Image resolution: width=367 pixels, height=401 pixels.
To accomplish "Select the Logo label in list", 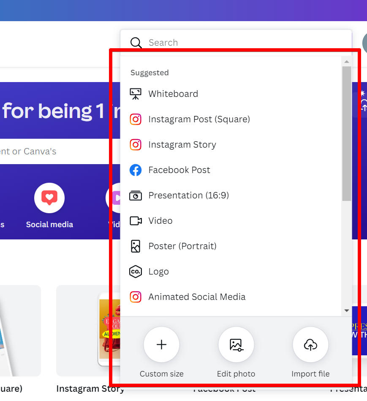I will coord(159,272).
